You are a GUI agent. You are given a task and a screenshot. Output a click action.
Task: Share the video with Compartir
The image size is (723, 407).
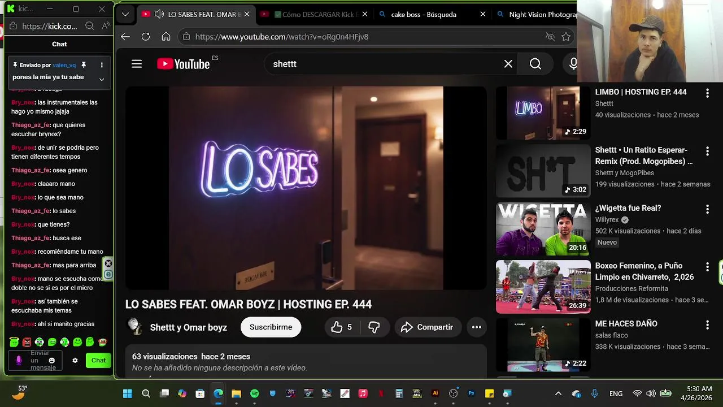point(427,327)
